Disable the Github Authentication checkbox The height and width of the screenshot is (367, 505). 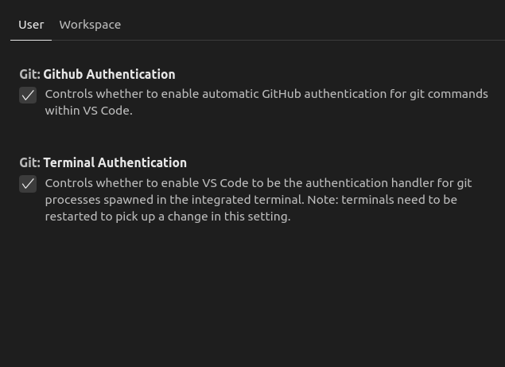28,96
